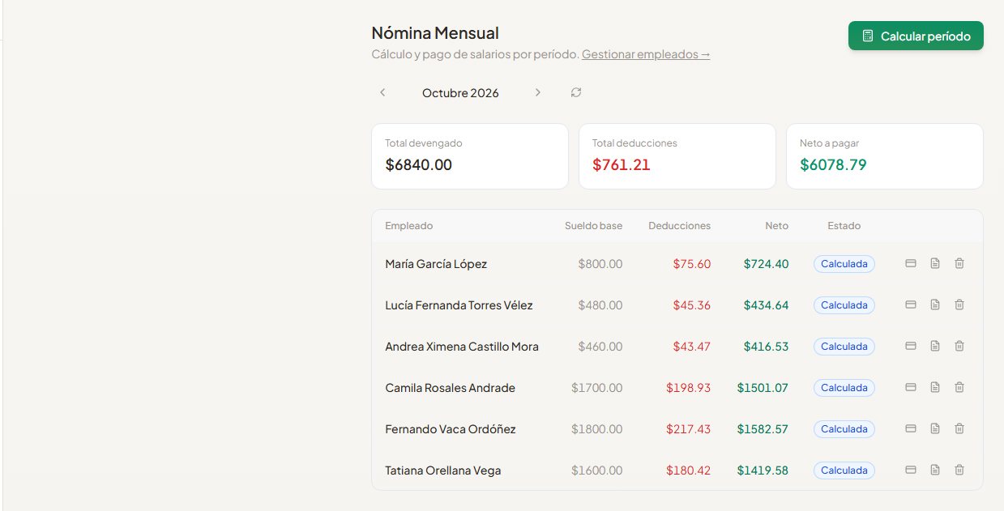Click the Total devengado card showing $6840.00
Image resolution: width=1004 pixels, height=511 pixels.
(x=470, y=156)
